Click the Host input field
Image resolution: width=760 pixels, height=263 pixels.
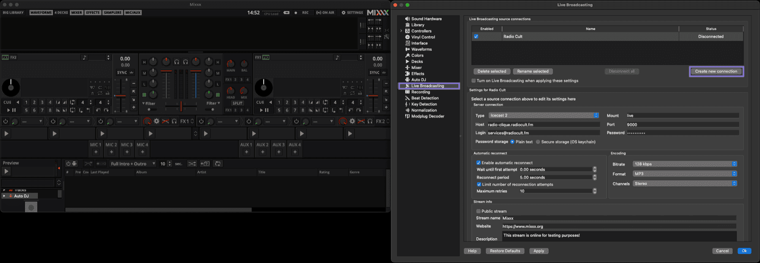click(543, 124)
